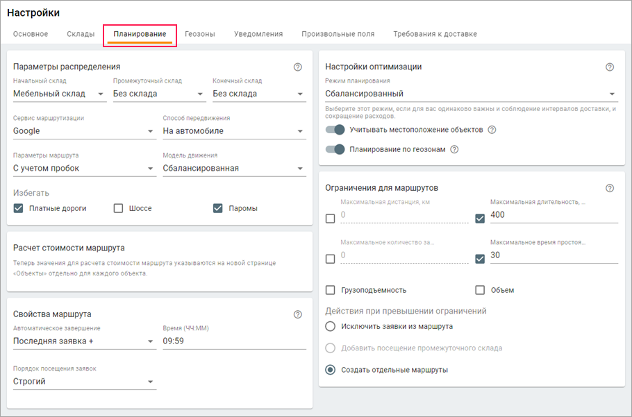
Task: Click help icon next to Учитывать местоположение объектов
Action: pos(492,130)
